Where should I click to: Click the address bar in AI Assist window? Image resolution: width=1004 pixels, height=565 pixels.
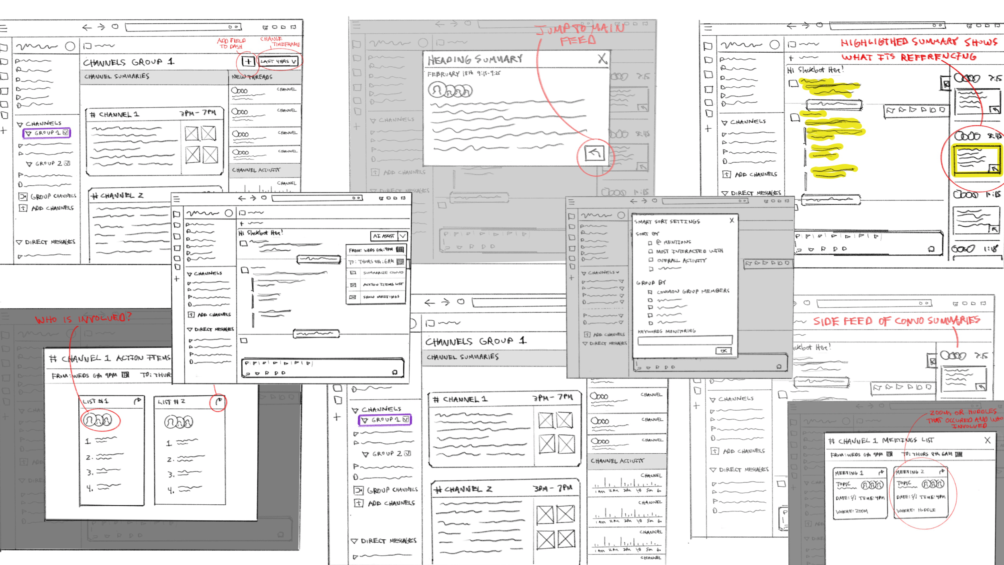(317, 198)
